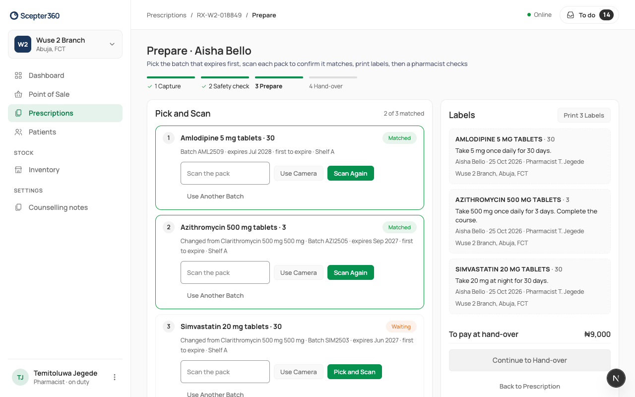
Task: Open the To do inbox icon
Action: click(571, 15)
